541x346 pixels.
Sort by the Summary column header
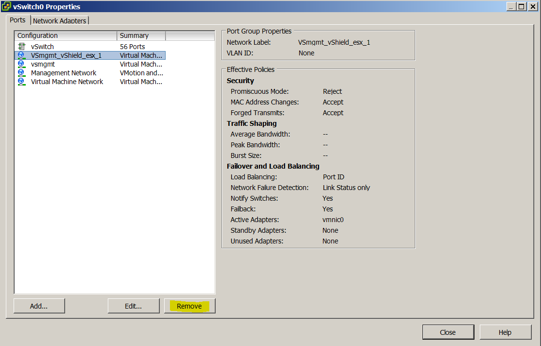(x=141, y=35)
